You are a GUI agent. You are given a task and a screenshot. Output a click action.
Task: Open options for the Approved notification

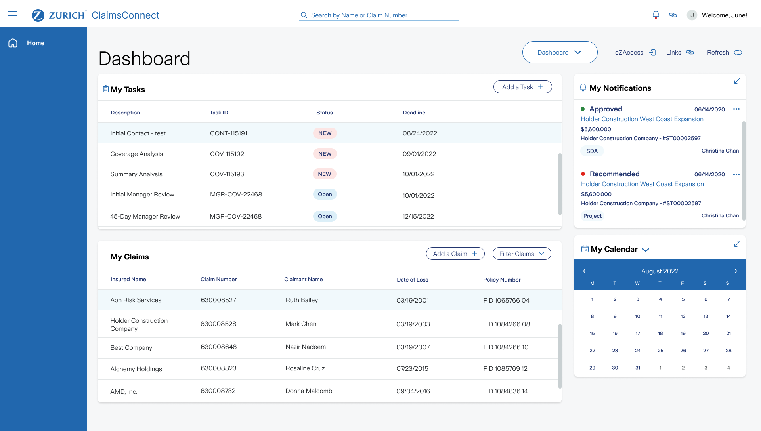pos(736,109)
